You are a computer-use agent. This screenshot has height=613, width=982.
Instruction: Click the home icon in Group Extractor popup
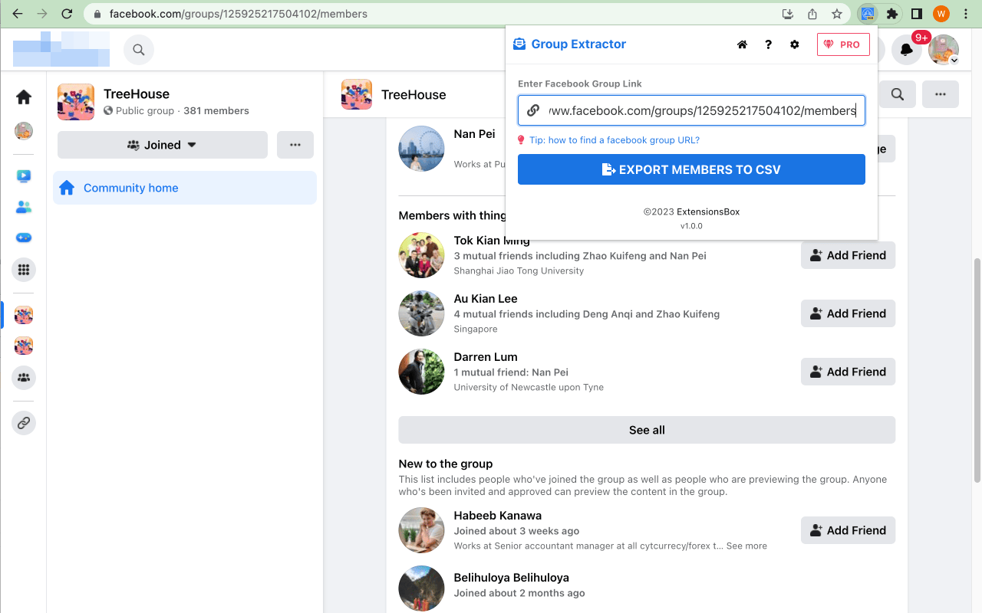coord(742,44)
